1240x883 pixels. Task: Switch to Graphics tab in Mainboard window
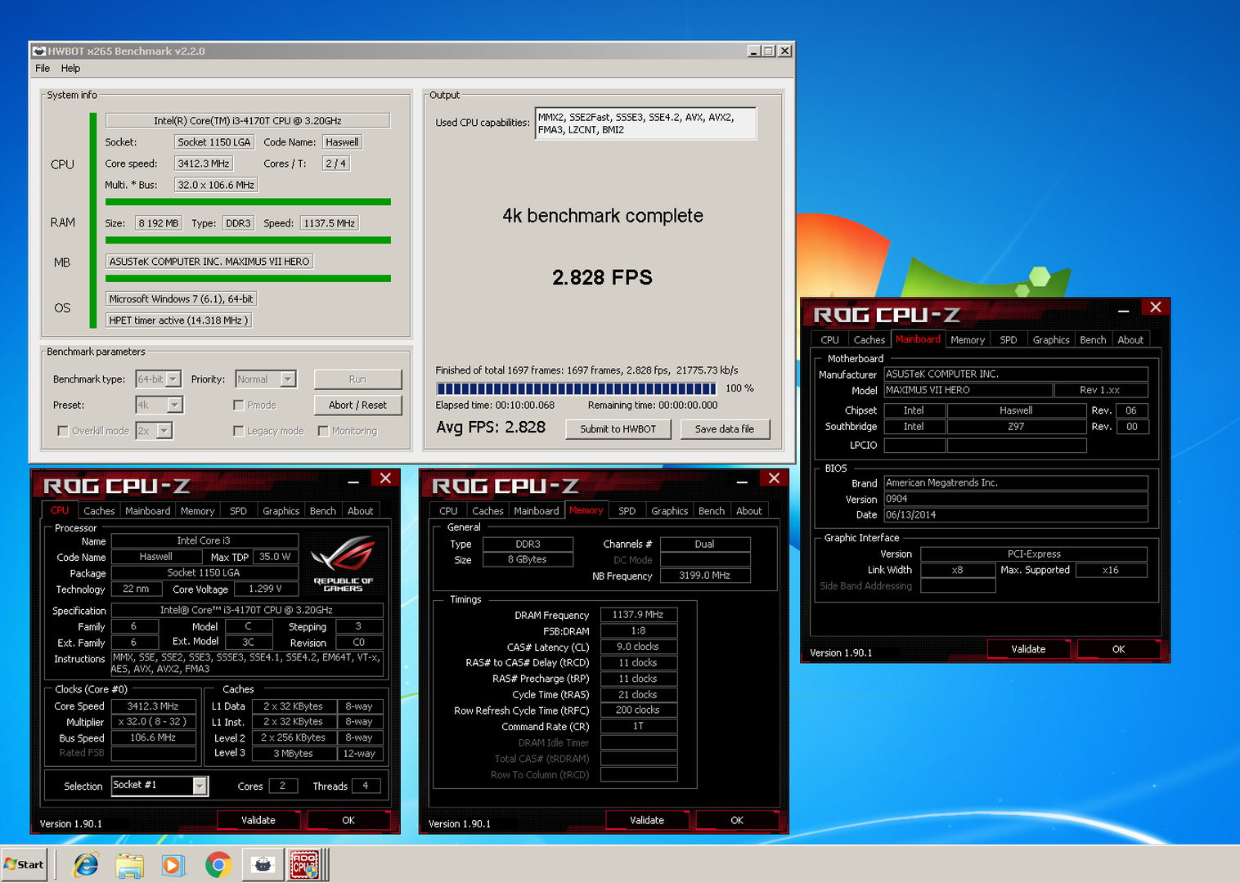pos(1051,340)
